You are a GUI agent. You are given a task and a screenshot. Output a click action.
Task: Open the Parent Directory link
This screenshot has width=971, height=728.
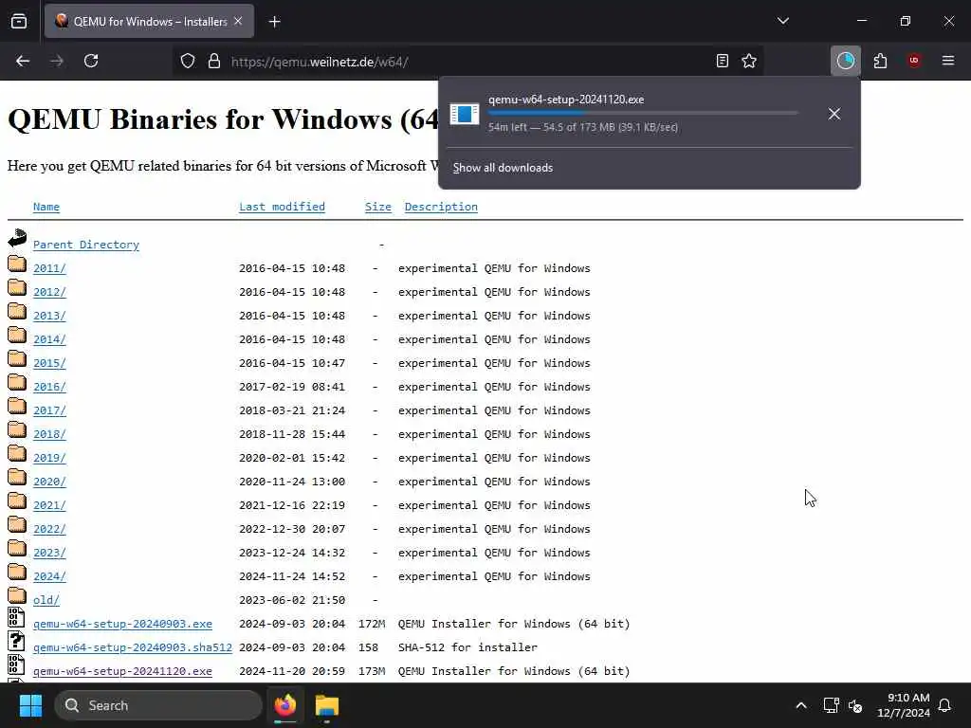86,245
